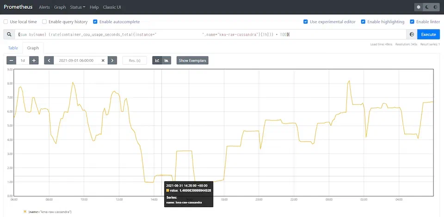Open the Alerts page

43,7
